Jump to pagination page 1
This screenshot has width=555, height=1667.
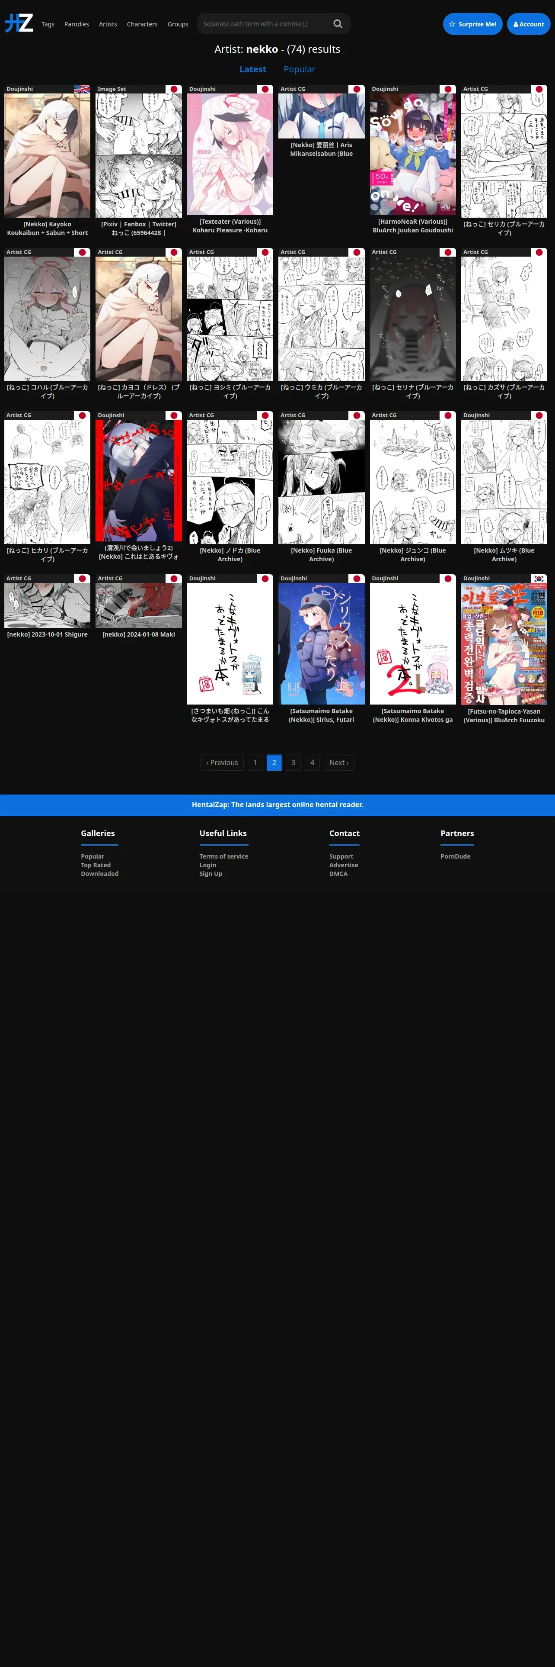(x=255, y=763)
